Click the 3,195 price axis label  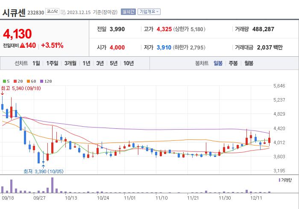click(x=279, y=171)
